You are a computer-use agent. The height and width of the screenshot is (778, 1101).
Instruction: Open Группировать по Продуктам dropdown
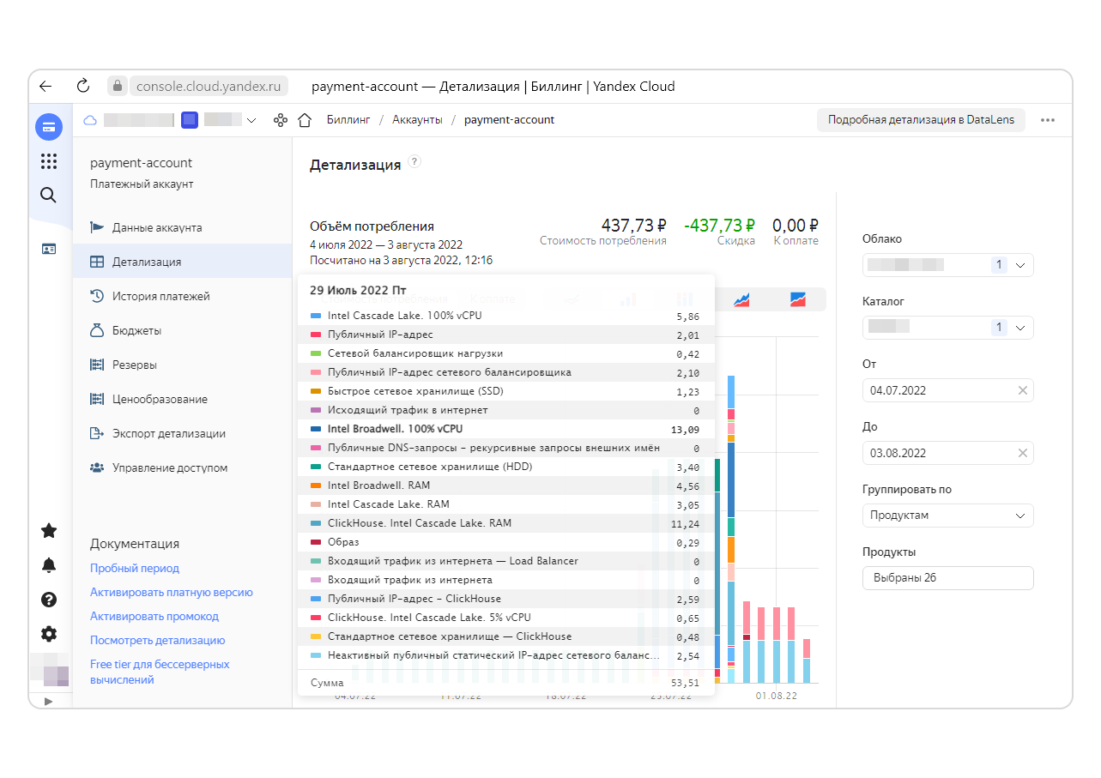(947, 516)
